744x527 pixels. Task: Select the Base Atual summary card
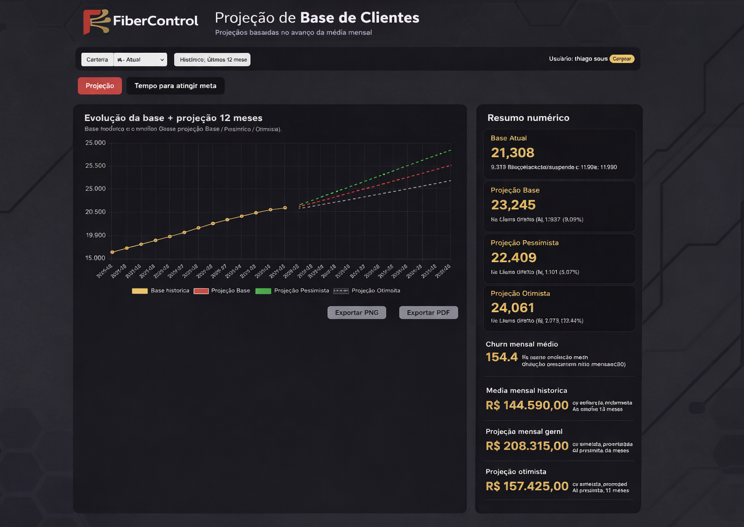[559, 154]
